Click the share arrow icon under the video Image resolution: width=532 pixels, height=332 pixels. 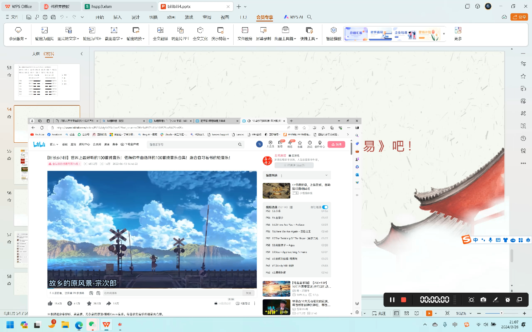pyautogui.click(x=109, y=303)
